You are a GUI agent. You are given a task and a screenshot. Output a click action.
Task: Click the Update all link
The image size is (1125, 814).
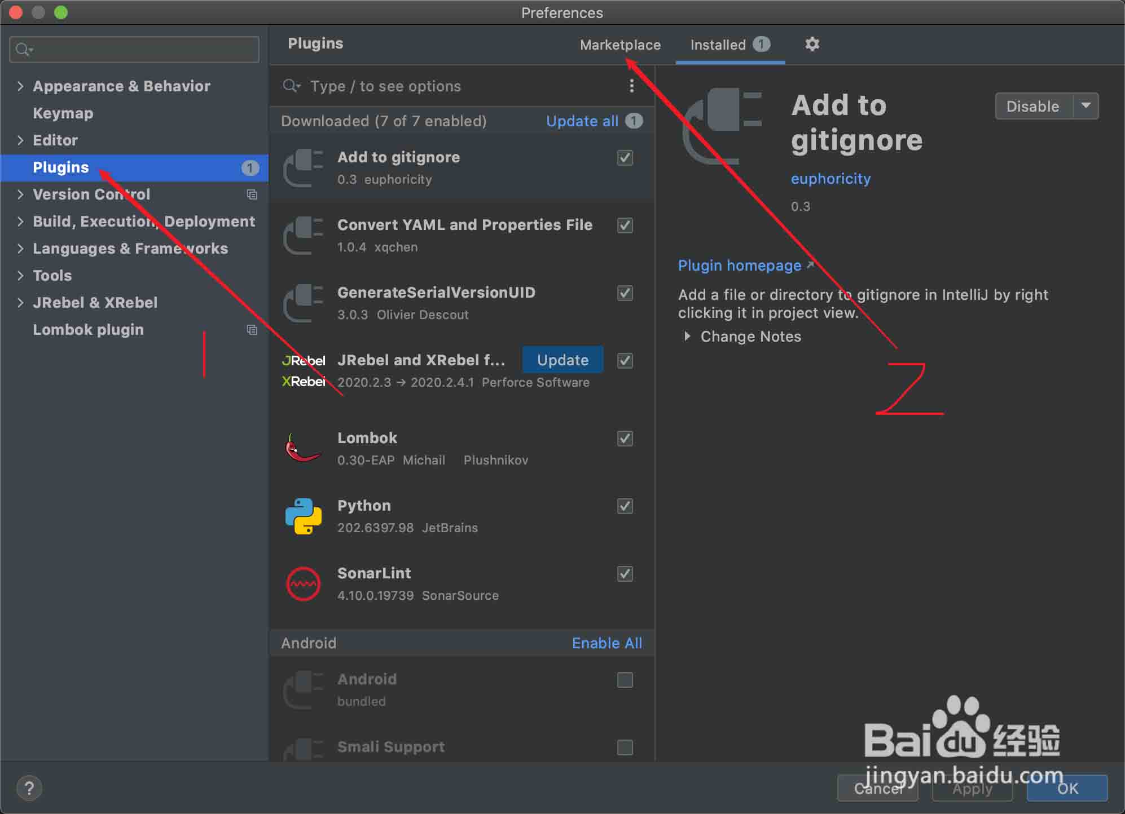tap(582, 121)
